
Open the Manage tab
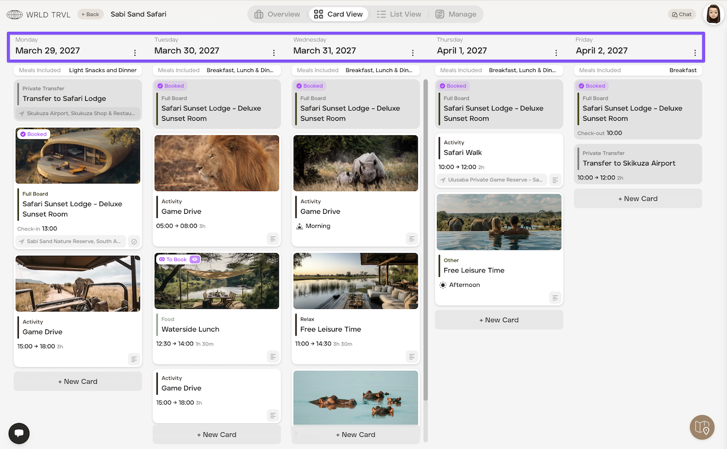456,14
